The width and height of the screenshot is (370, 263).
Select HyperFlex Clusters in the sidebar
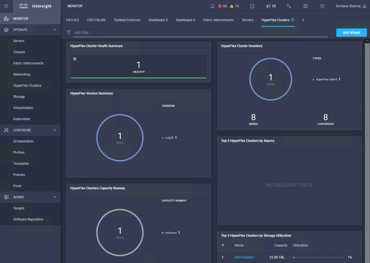27,86
